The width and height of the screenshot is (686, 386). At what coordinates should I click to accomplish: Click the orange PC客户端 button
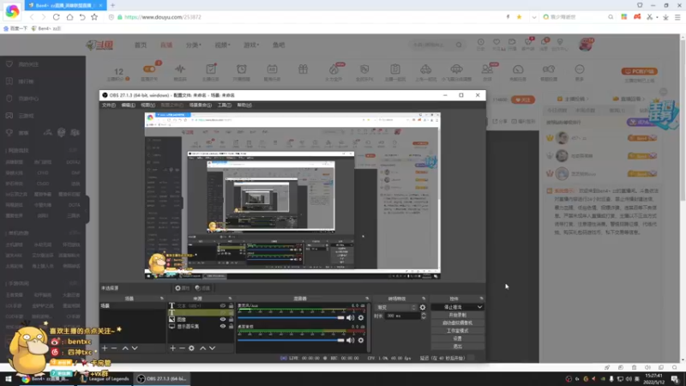(639, 71)
